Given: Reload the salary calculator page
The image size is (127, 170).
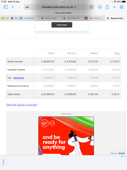Looking at the screenshot, I should [x=91, y=7].
